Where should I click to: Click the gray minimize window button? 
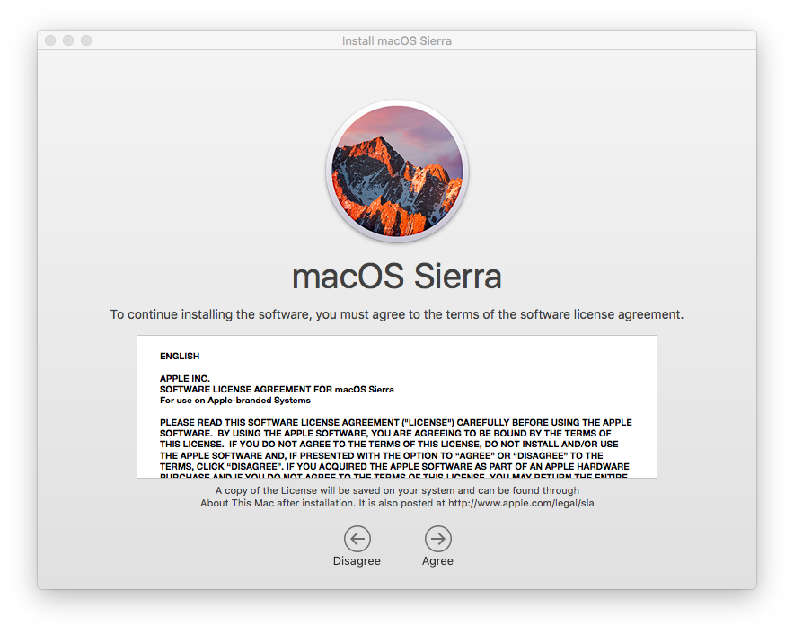pos(68,40)
